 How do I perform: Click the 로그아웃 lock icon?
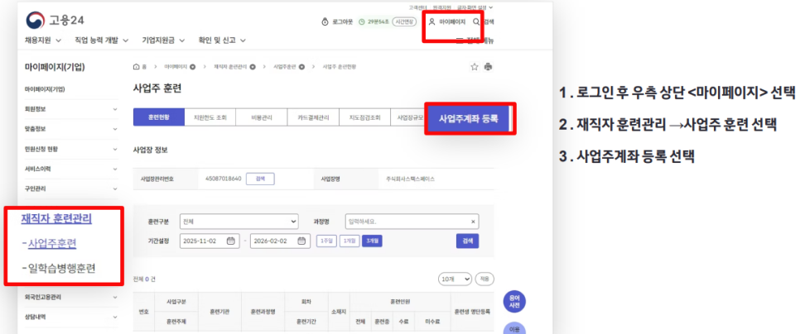(325, 21)
